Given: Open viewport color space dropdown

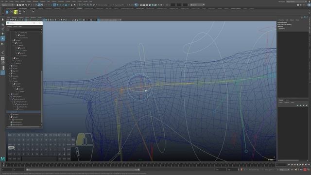Looking at the screenshot, I should 111,20.
